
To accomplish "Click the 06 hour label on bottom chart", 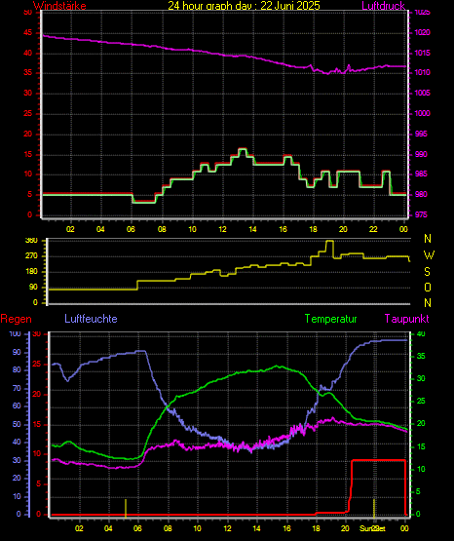I will coord(137,528).
